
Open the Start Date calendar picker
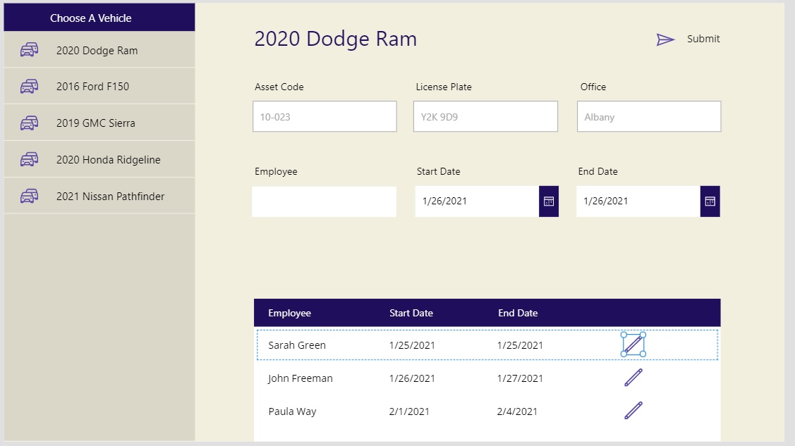tap(548, 201)
